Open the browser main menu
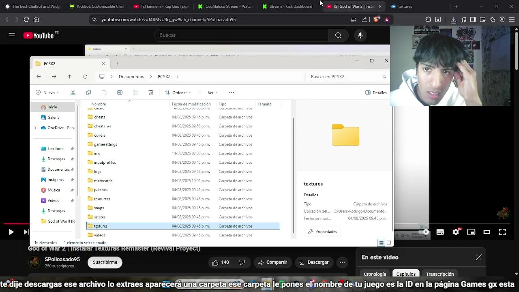Image resolution: width=519 pixels, height=292 pixels. 512,19
